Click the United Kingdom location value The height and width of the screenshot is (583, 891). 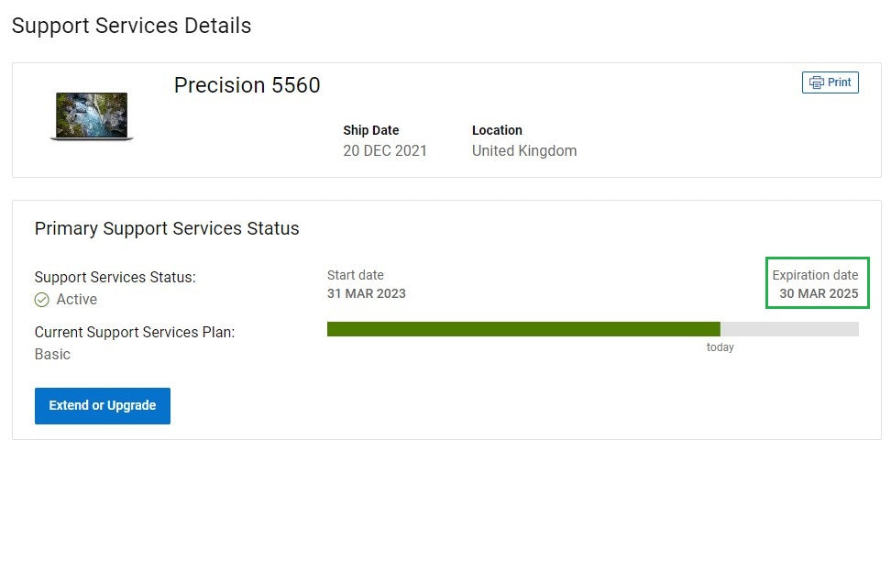click(524, 151)
